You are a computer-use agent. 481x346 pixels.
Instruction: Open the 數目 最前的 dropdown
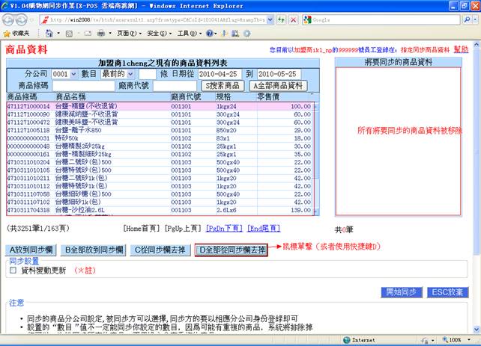118,74
